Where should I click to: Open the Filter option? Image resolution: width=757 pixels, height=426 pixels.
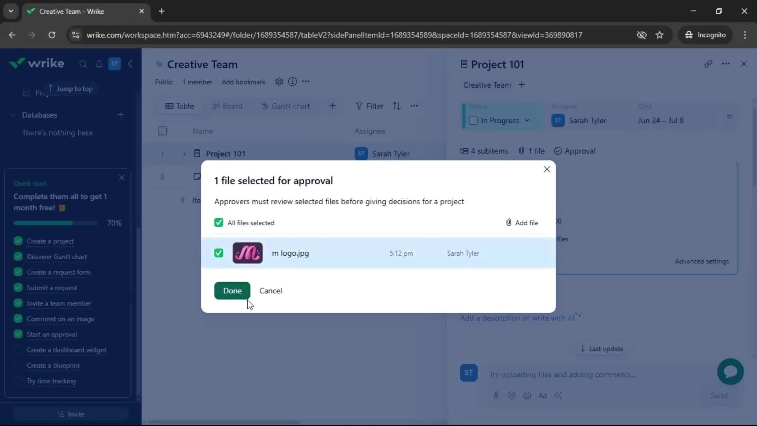pos(369,106)
